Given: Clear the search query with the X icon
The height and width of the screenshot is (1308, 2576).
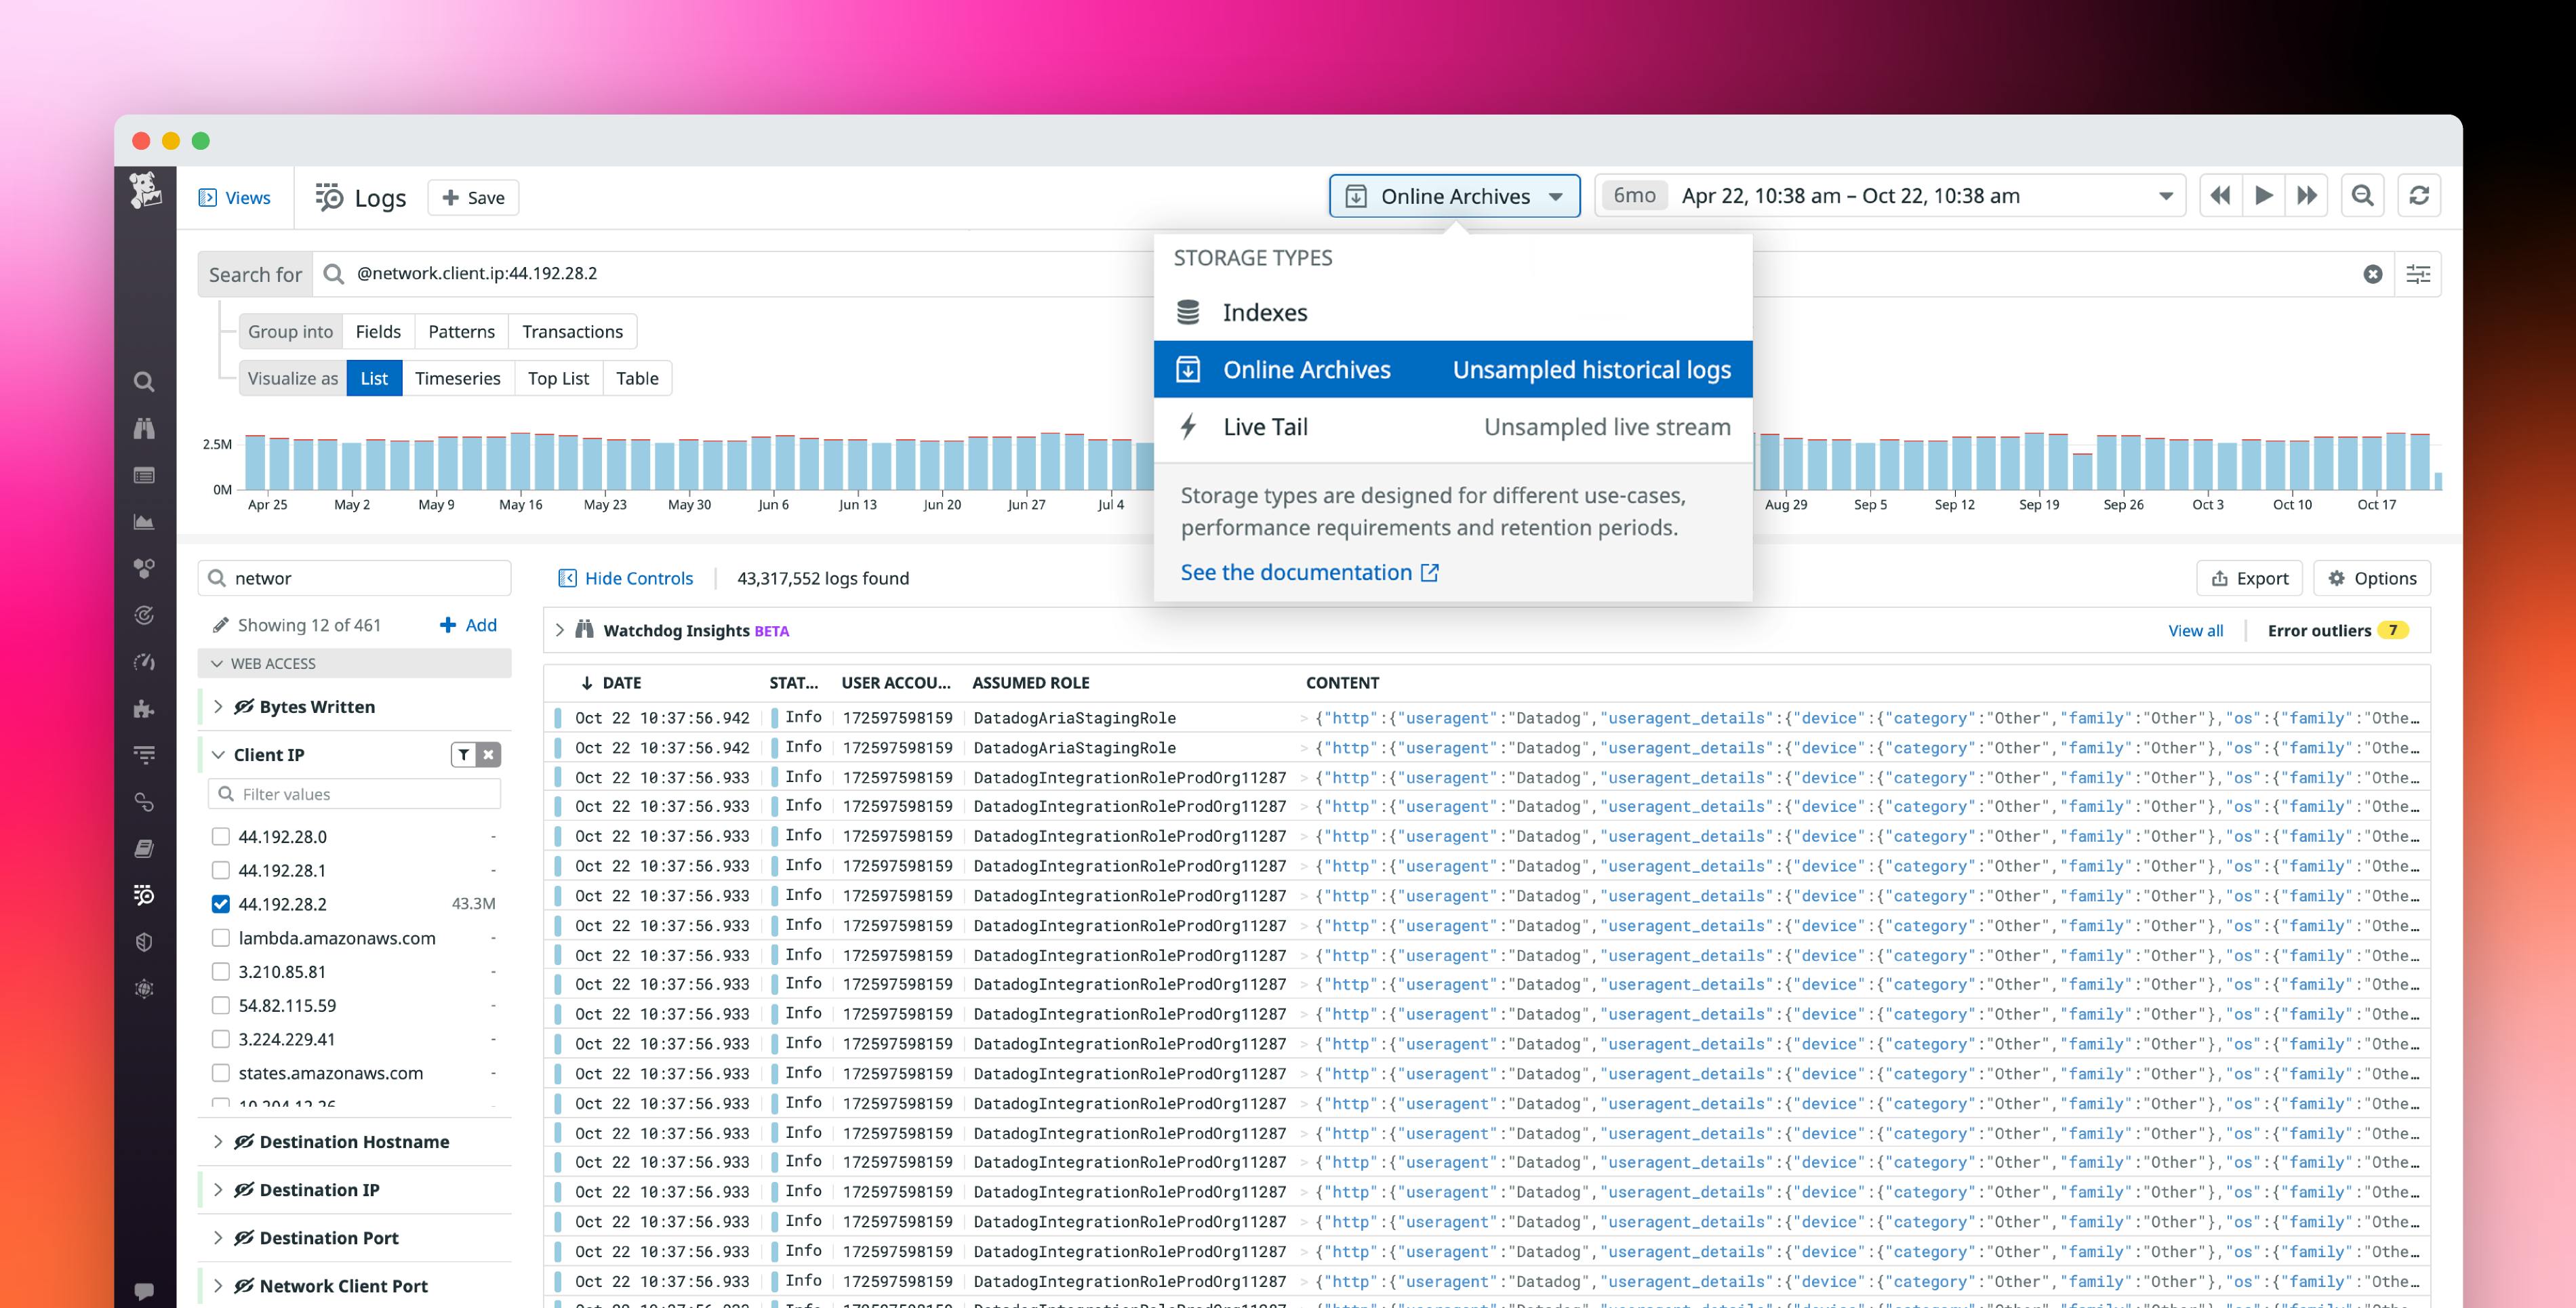Looking at the screenshot, I should [x=2375, y=273].
